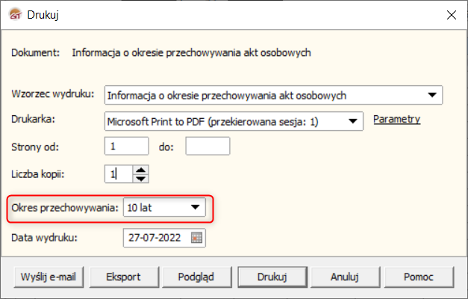Decrease copy count with down arrow
Image resolution: width=468 pixels, height=299 pixels.
(141, 179)
